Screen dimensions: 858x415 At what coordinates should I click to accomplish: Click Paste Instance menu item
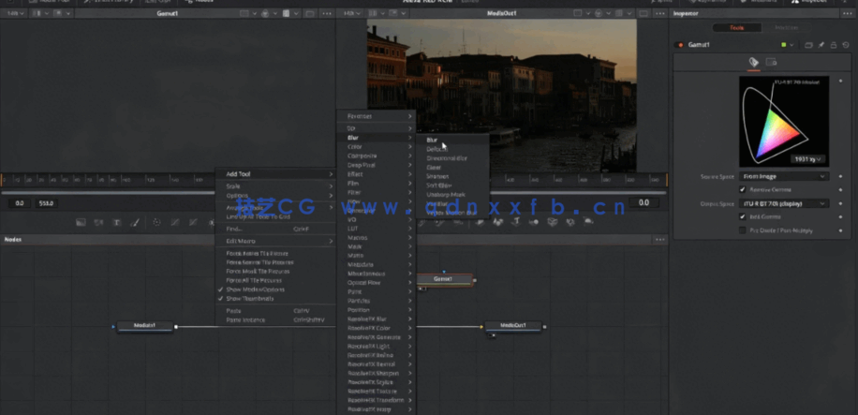coord(275,319)
